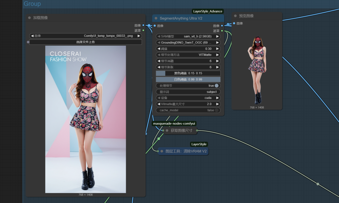Open the GroundingDINO_SwinT_OGC model dropdown
Screen dimensions: 339x203
point(188,43)
